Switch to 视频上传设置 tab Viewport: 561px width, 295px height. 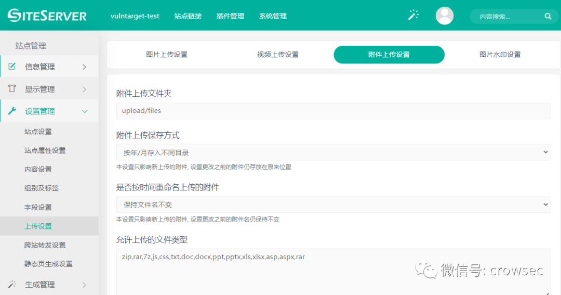coord(277,55)
